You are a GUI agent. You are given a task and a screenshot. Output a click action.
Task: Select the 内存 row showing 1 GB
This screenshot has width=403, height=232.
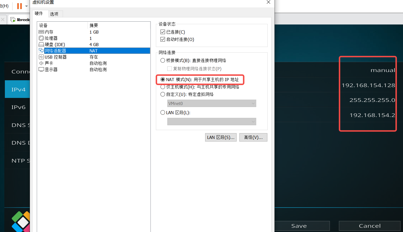click(x=94, y=32)
